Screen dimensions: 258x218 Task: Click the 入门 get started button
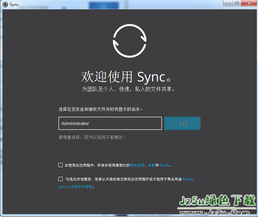(182, 123)
